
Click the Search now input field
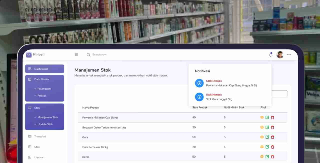99,54
